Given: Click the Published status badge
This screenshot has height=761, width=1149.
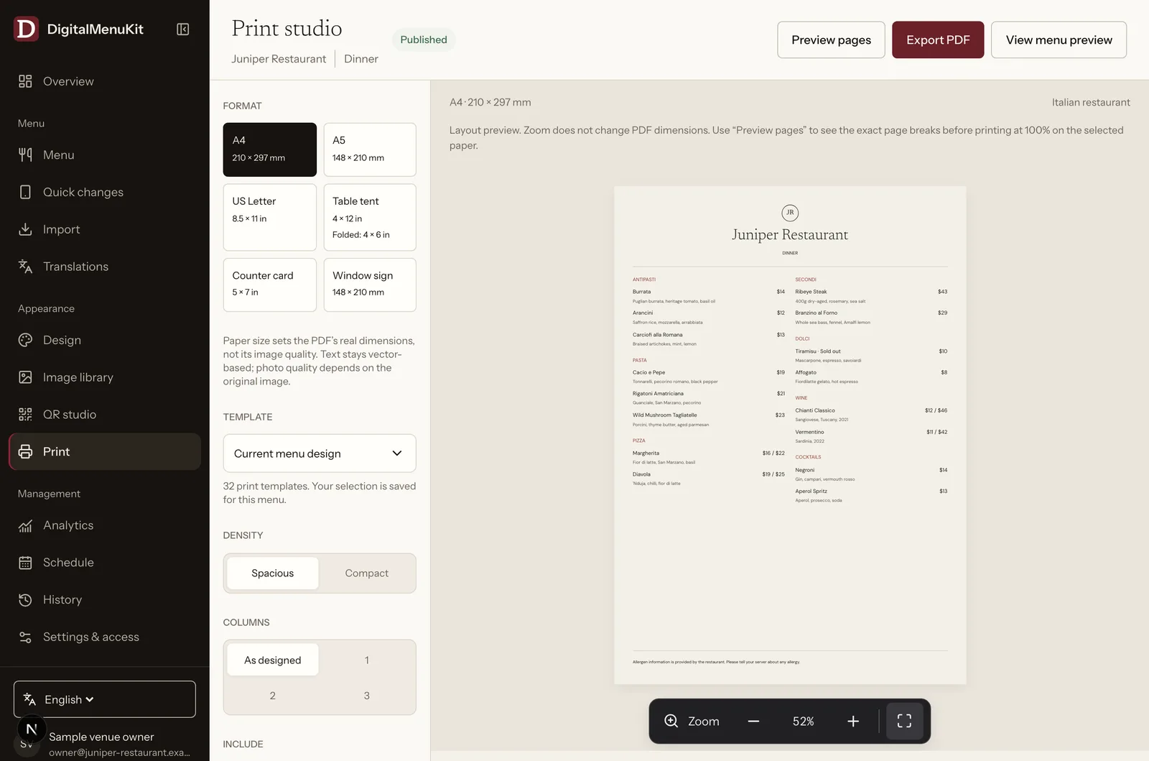Looking at the screenshot, I should [x=424, y=40].
